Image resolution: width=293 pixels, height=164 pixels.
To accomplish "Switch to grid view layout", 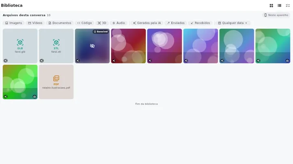I will point(271,6).
